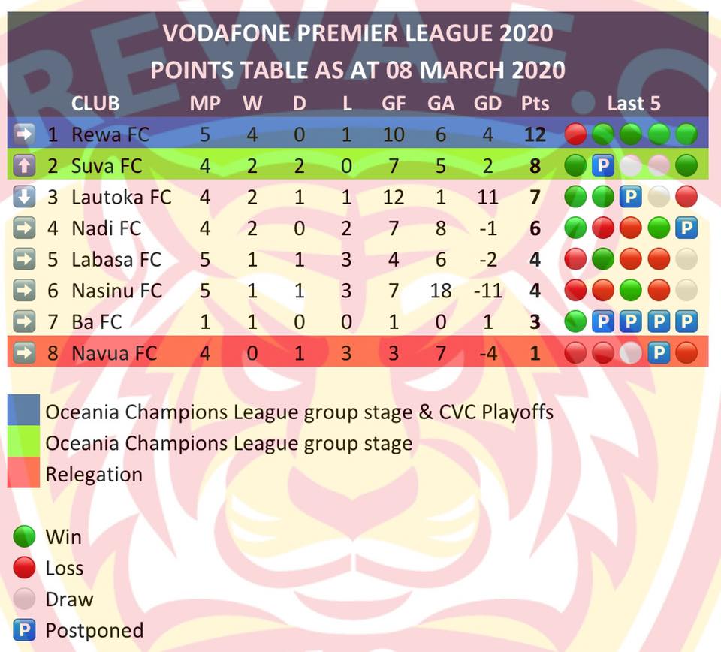Click the green win circle in Ba FC's row
The image size is (721, 652).
tap(575, 321)
